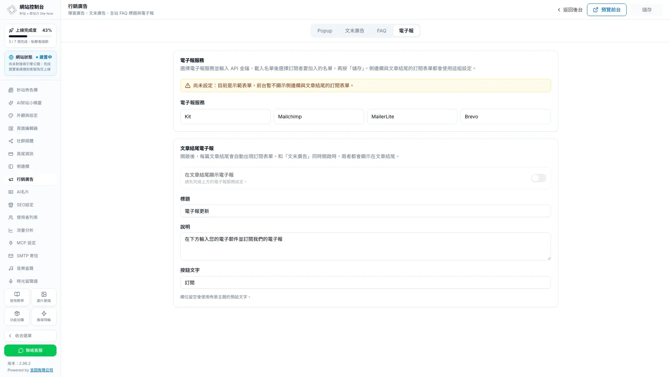The image size is (670, 377).
Task: Open 頁尾資訊 icon in sidebar
Action: point(11,154)
